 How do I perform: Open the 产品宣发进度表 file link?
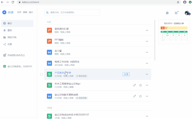coord(63,73)
